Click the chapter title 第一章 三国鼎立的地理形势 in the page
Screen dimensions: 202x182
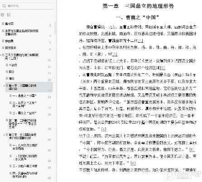(x=138, y=6)
